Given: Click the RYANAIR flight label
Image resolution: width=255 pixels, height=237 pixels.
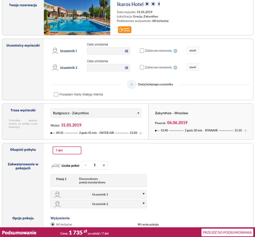Looking at the screenshot, I should pos(211,131).
